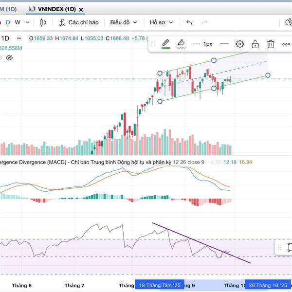Viewport: 292px width, 292px height.
Task: Click the opening price O1659.33 value
Action: click(x=41, y=38)
